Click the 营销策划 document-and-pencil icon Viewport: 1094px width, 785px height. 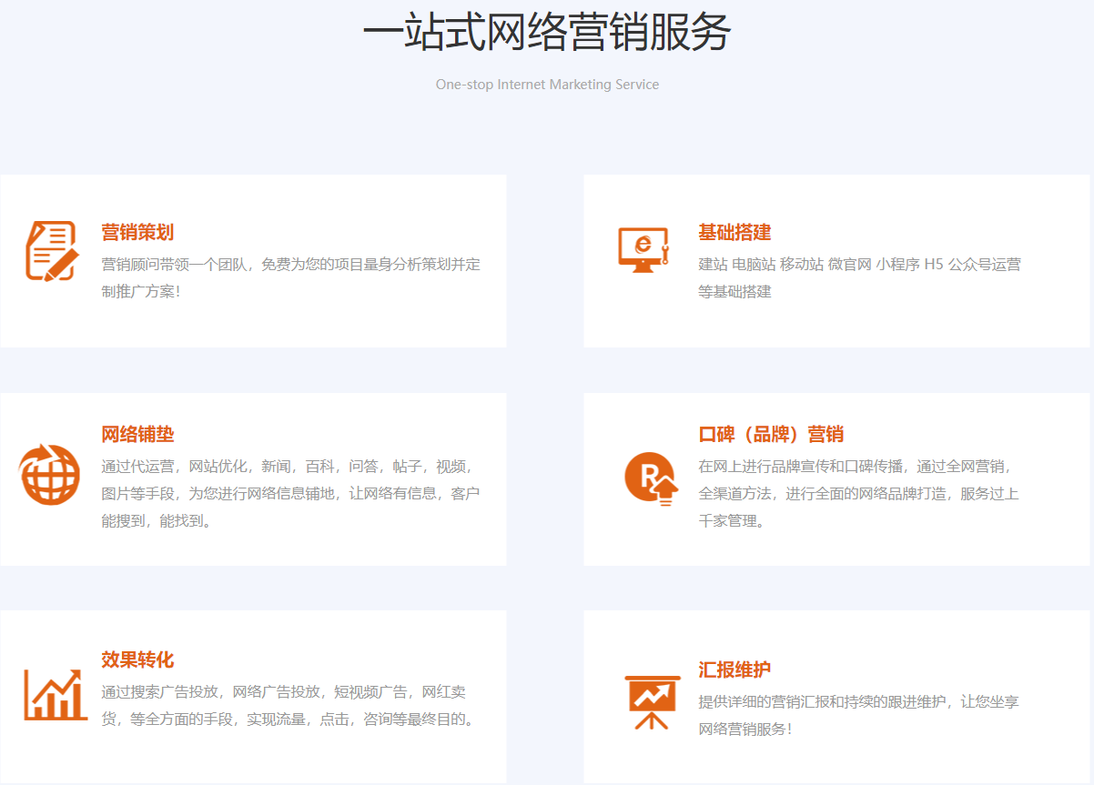click(50, 250)
